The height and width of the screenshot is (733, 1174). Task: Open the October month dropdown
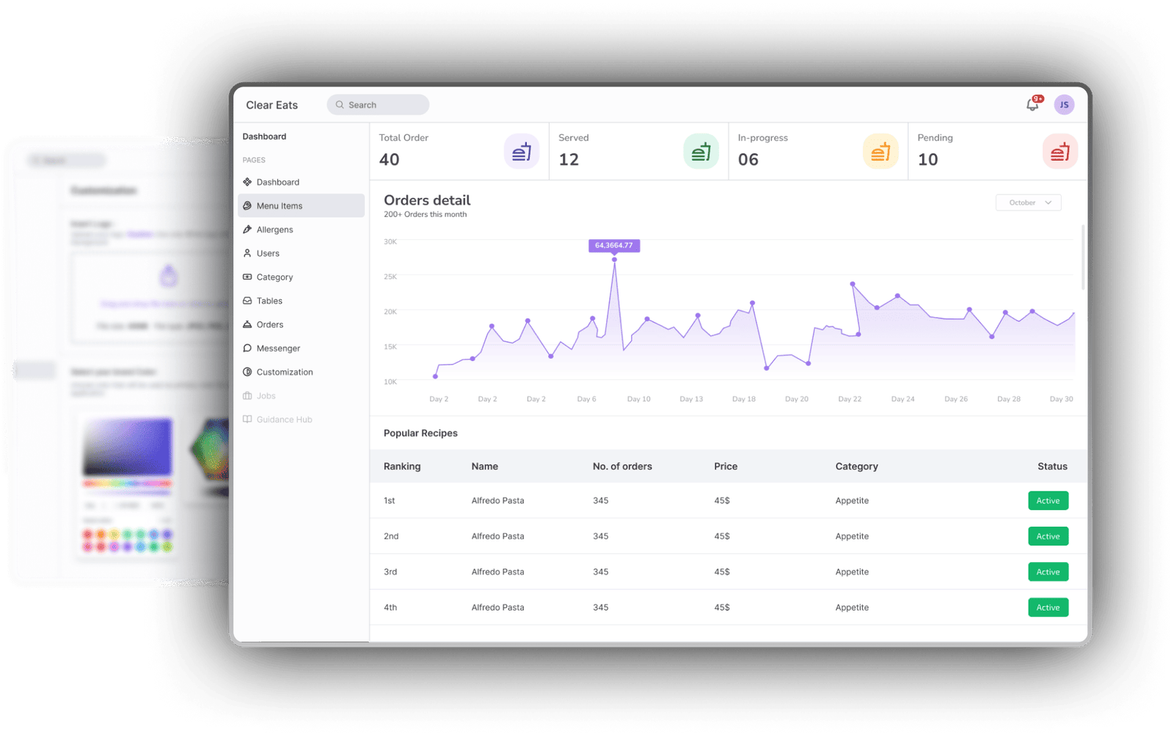pyautogui.click(x=1028, y=203)
